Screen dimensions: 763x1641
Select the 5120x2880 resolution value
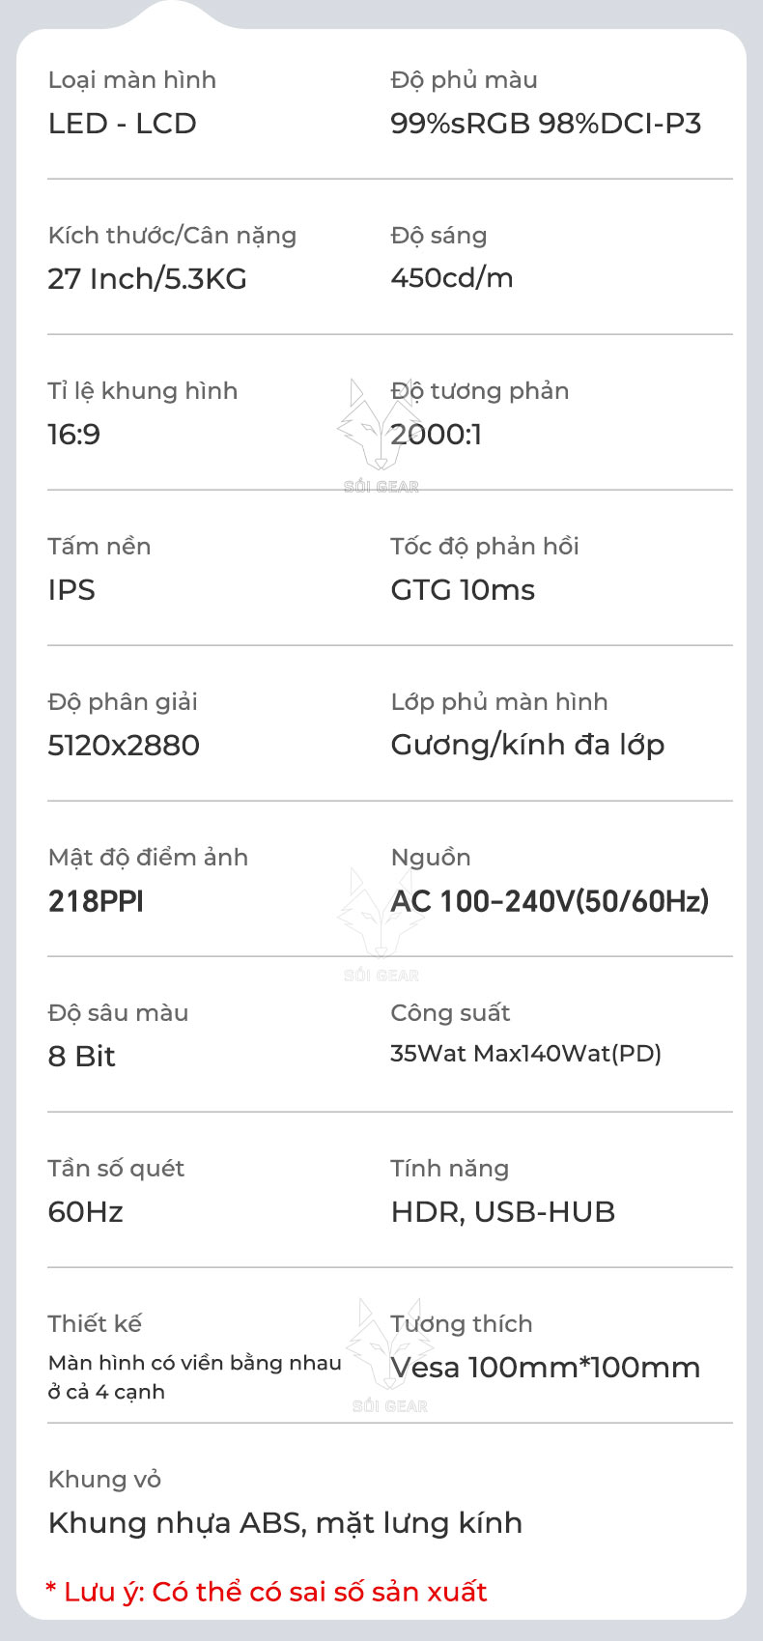click(124, 746)
